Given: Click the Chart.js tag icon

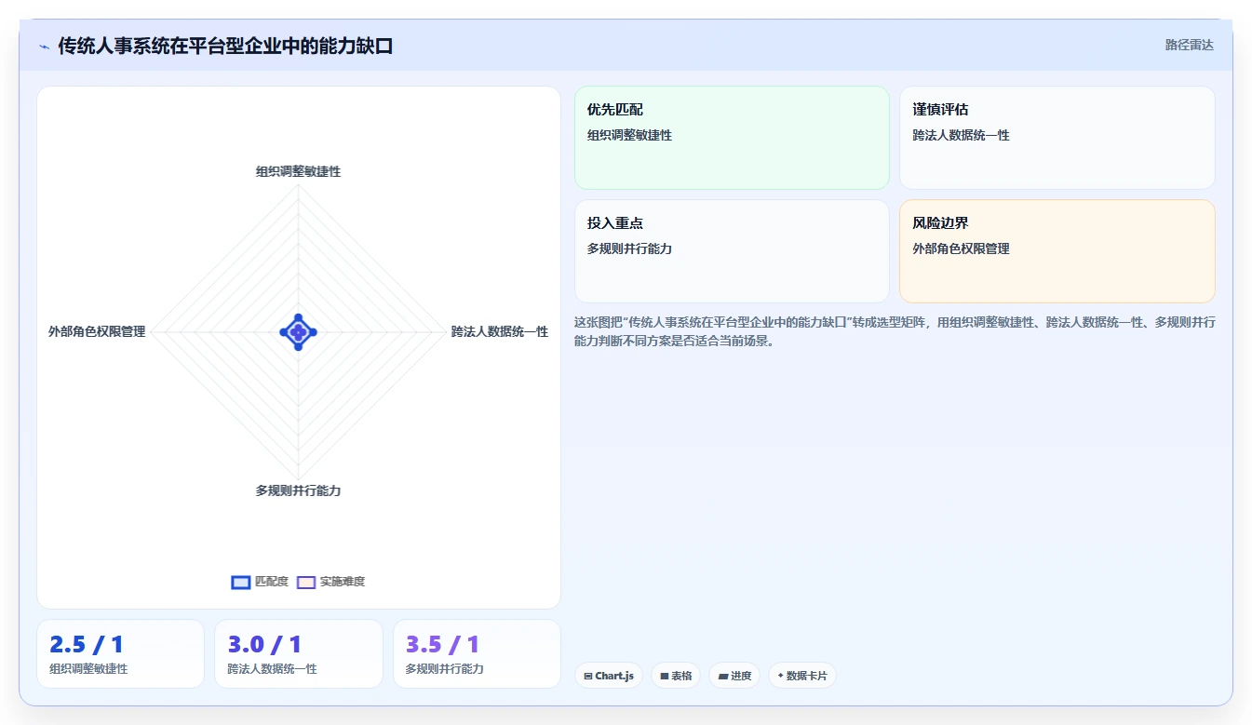Looking at the screenshot, I should [588, 677].
